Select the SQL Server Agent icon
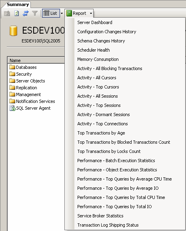 click(12, 108)
